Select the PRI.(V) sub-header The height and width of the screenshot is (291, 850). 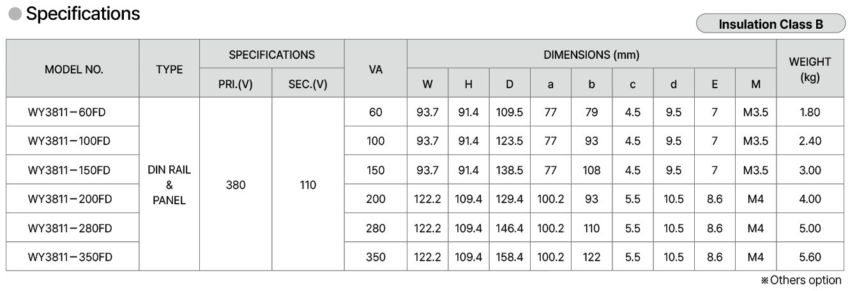pyautogui.click(x=235, y=84)
